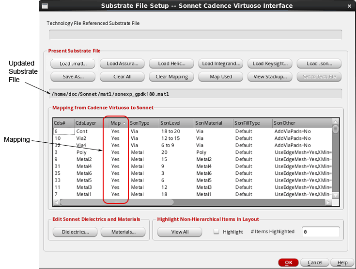The image size is (356, 269).
Task: Click Cds# cell 35 in table
Action: (58, 173)
